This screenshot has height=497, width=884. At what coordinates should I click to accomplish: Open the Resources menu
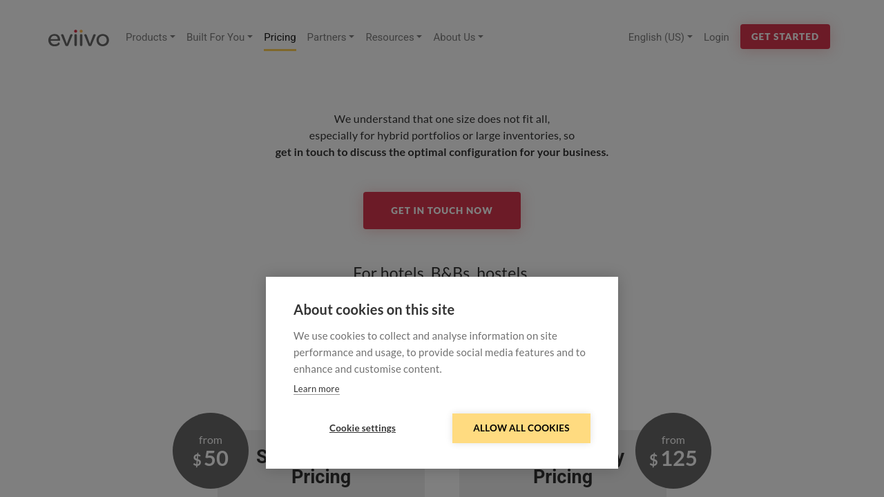[x=393, y=37]
